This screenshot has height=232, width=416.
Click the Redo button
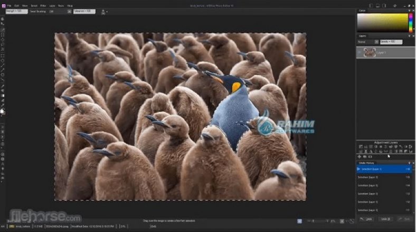[x=404, y=219]
